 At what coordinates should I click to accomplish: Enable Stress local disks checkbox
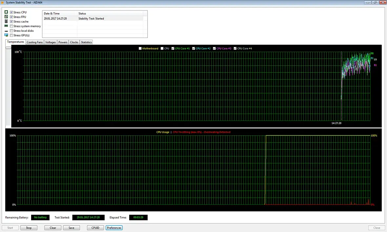tap(11, 31)
